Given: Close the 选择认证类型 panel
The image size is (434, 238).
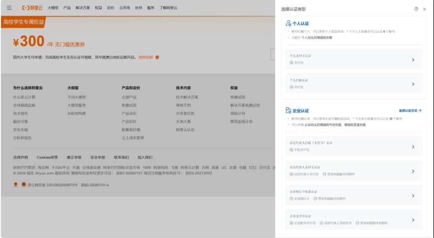Looking at the screenshot, I should click(x=424, y=9).
